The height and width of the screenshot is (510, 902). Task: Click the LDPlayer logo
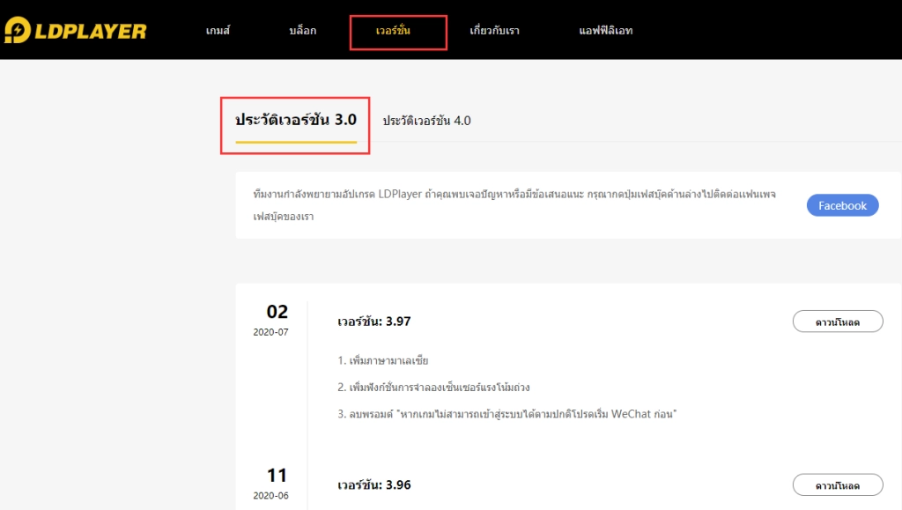point(76,30)
